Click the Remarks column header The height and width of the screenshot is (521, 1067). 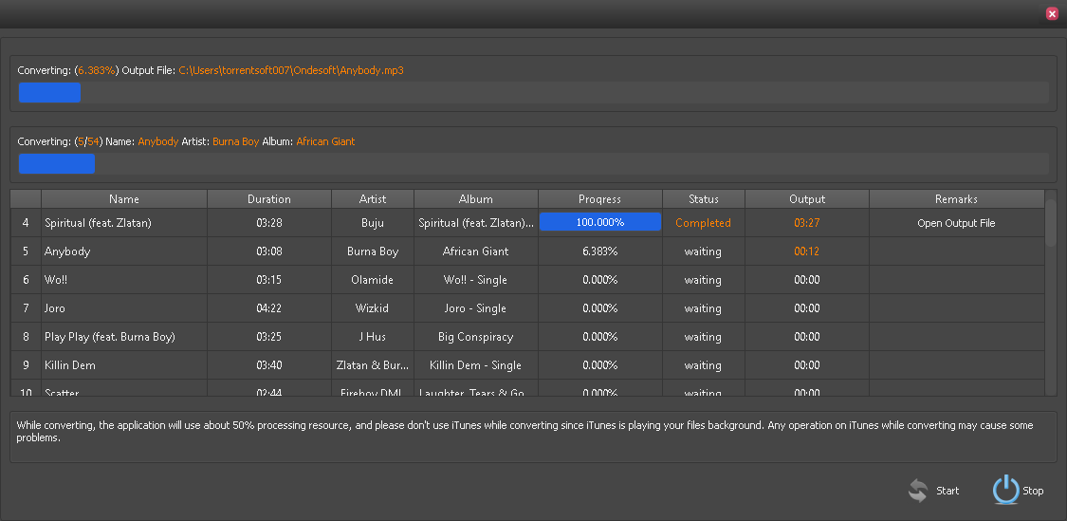956,199
